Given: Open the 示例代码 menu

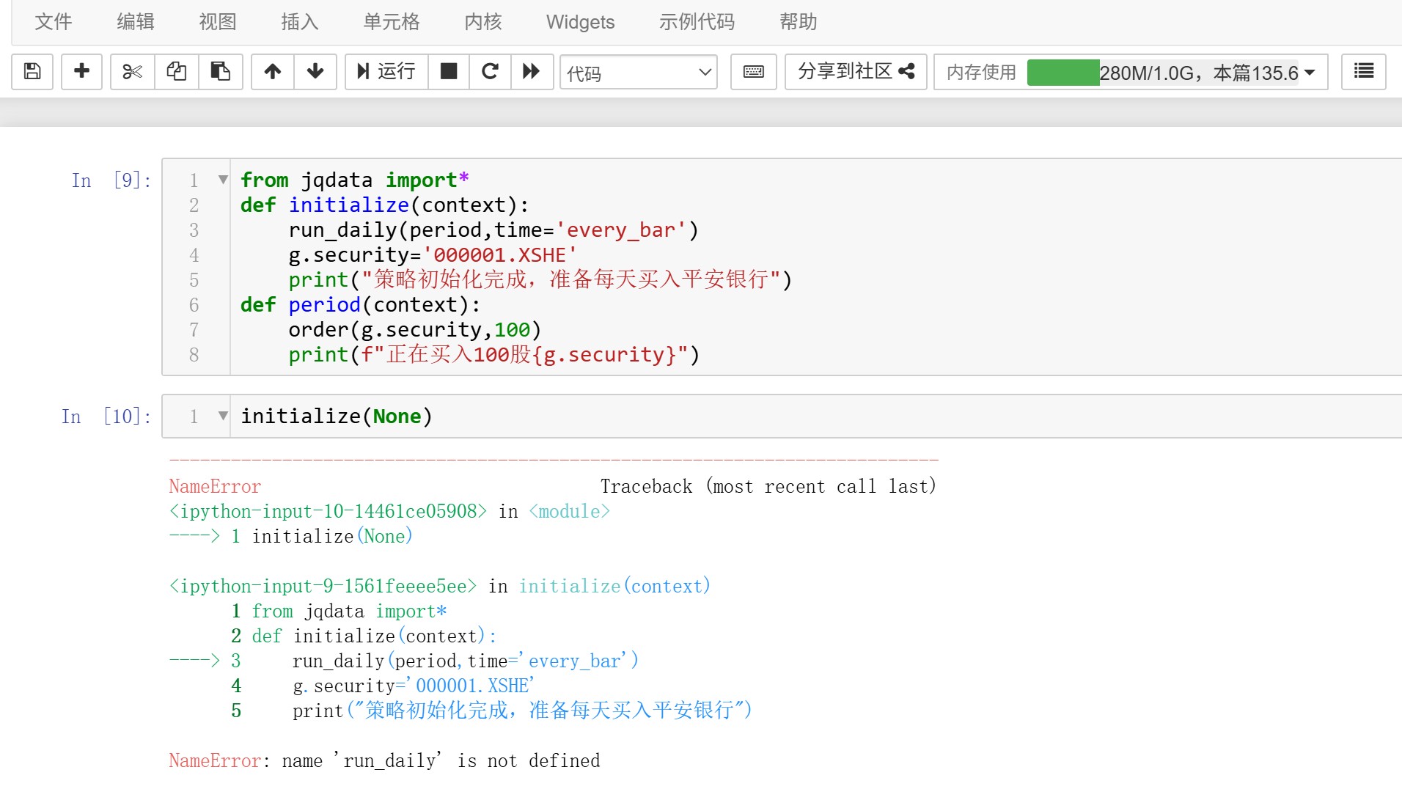Looking at the screenshot, I should (x=697, y=22).
